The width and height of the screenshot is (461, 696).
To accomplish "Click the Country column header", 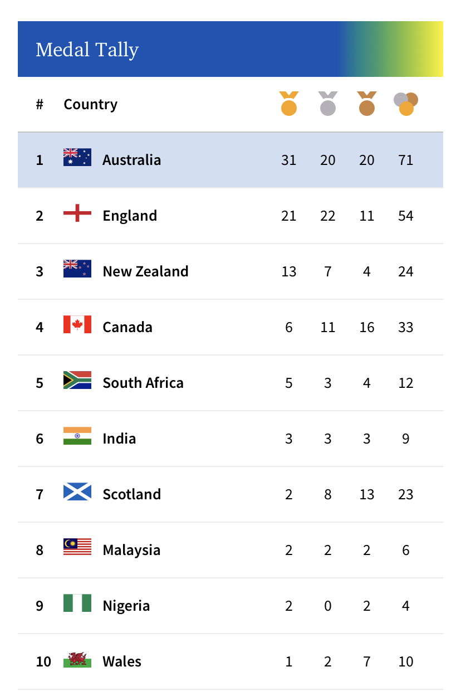I will coord(91,104).
